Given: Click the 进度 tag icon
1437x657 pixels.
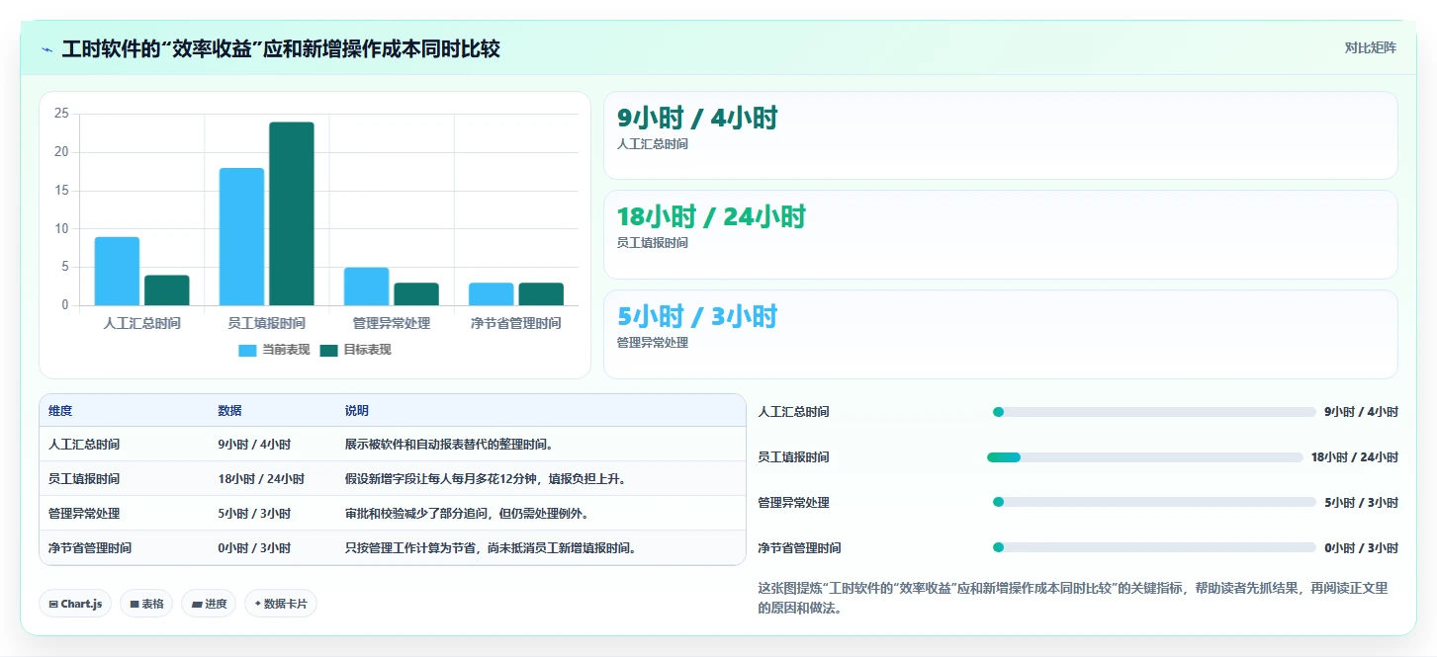Looking at the screenshot, I should (197, 604).
